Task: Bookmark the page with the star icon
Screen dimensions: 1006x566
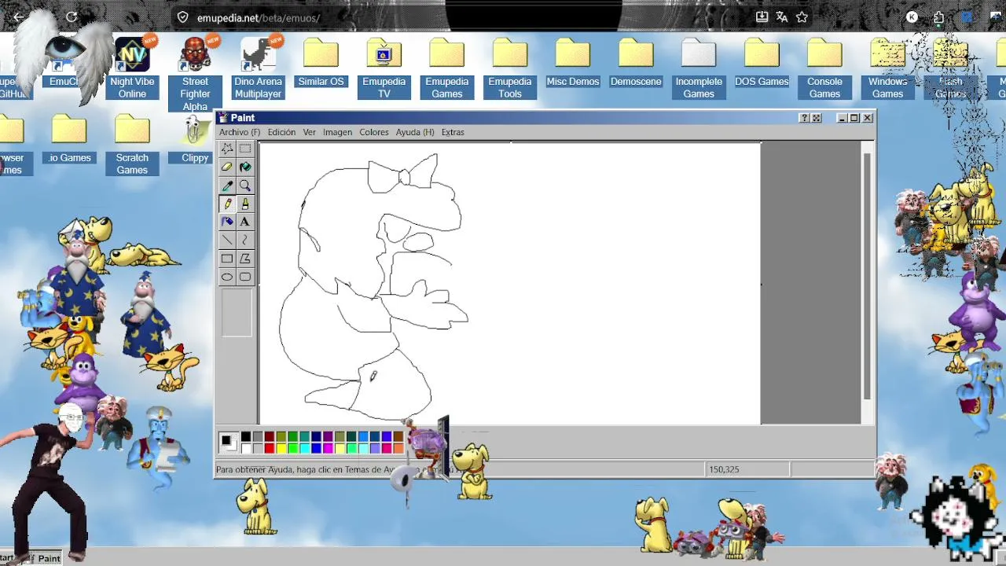Action: (x=802, y=17)
